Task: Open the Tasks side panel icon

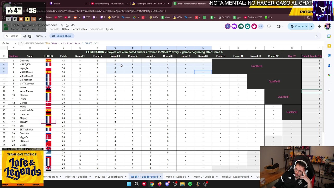Action: click(x=329, y=56)
